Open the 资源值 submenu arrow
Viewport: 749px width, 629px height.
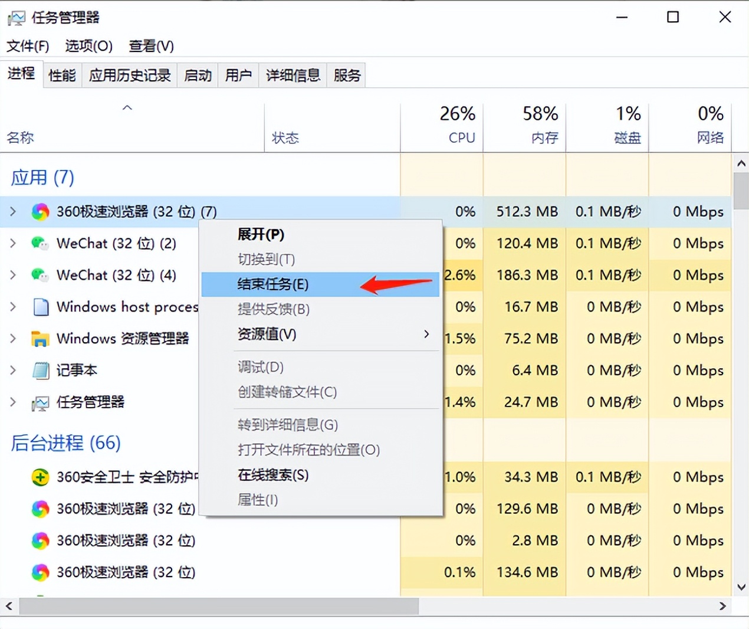[x=426, y=334]
